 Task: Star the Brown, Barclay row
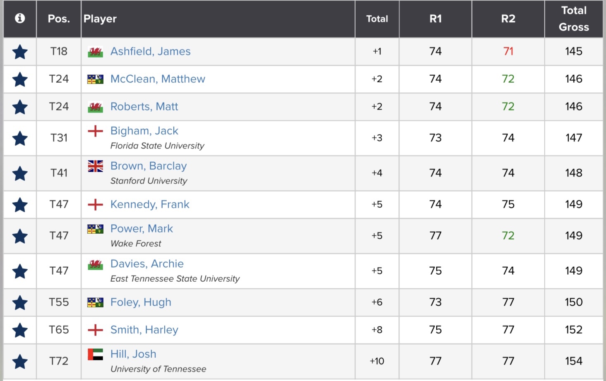pos(20,174)
